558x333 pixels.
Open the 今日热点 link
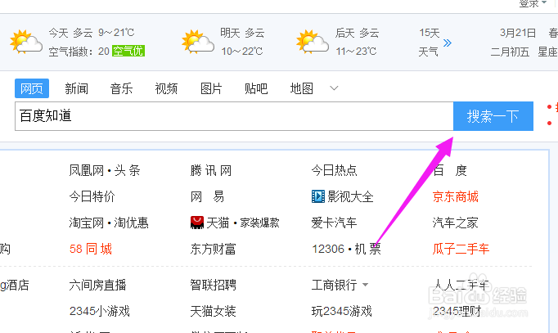[334, 170]
